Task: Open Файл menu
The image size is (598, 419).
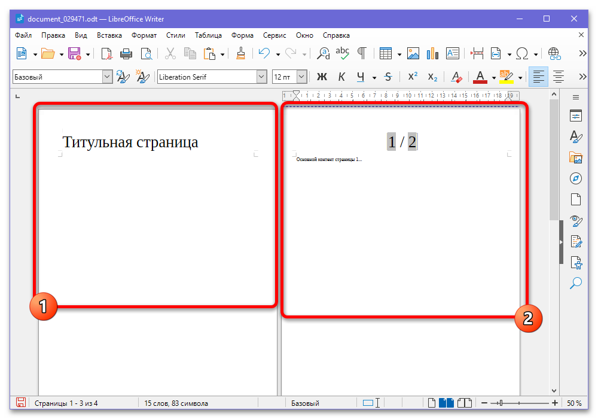Action: click(23, 35)
